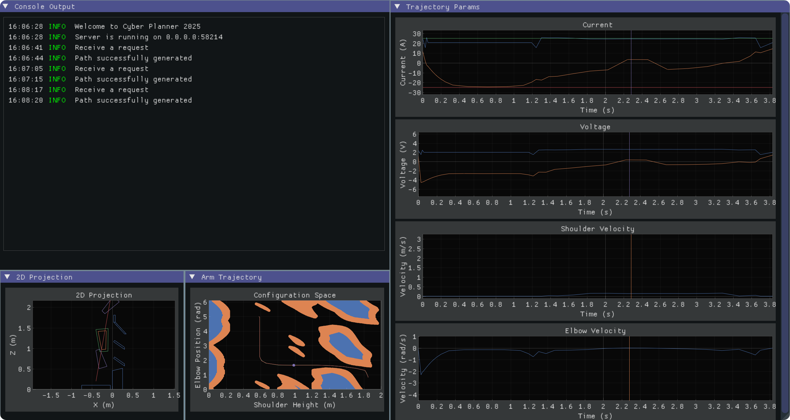The image size is (790, 420).
Task: Click the 16:06:44 'Path successfully generated' line
Action: [x=100, y=58]
